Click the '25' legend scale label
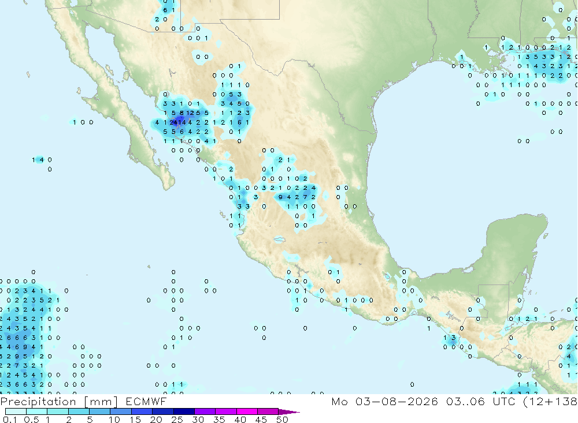The width and height of the screenshot is (578, 423). point(177,420)
